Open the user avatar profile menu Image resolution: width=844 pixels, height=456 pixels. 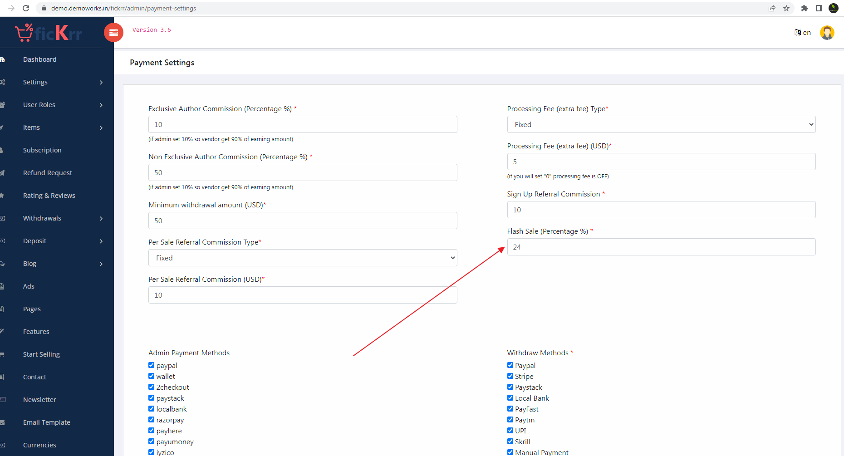point(827,33)
